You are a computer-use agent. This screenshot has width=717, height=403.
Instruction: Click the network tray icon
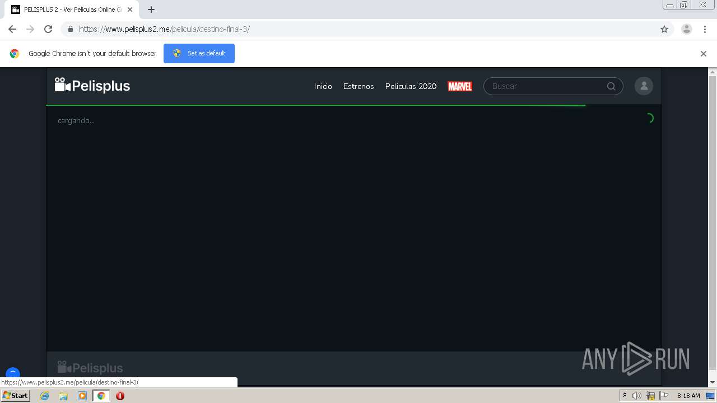[650, 396]
